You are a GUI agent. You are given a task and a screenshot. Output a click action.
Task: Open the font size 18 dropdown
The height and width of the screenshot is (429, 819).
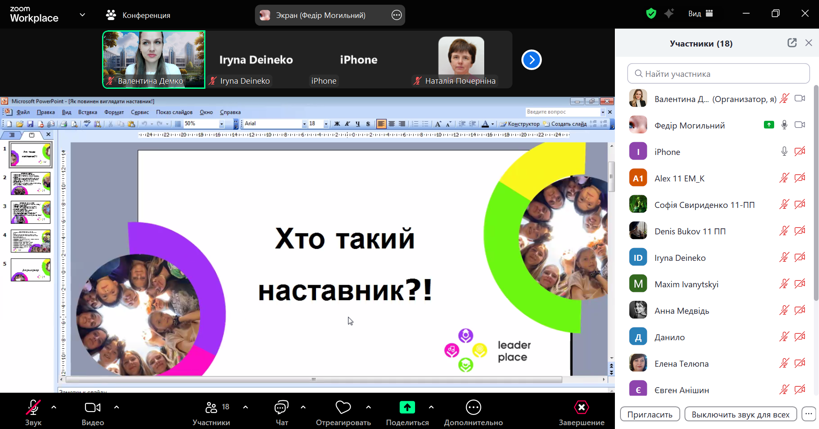click(326, 124)
